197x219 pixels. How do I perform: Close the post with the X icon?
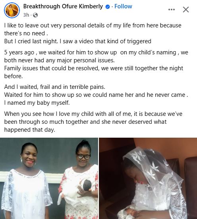186,10
